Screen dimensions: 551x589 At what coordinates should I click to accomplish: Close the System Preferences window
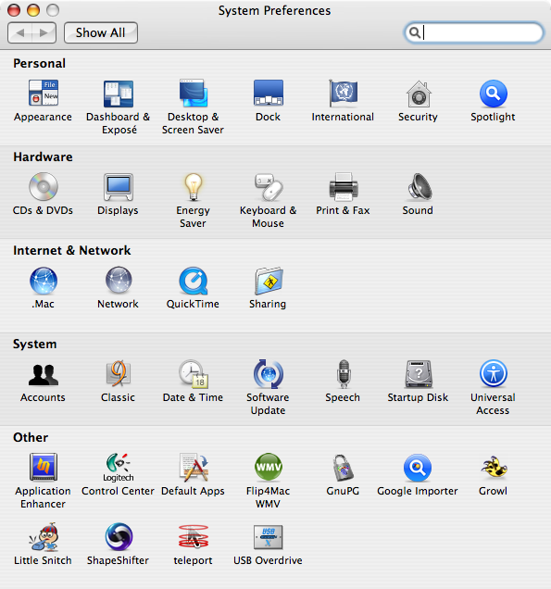[14, 10]
